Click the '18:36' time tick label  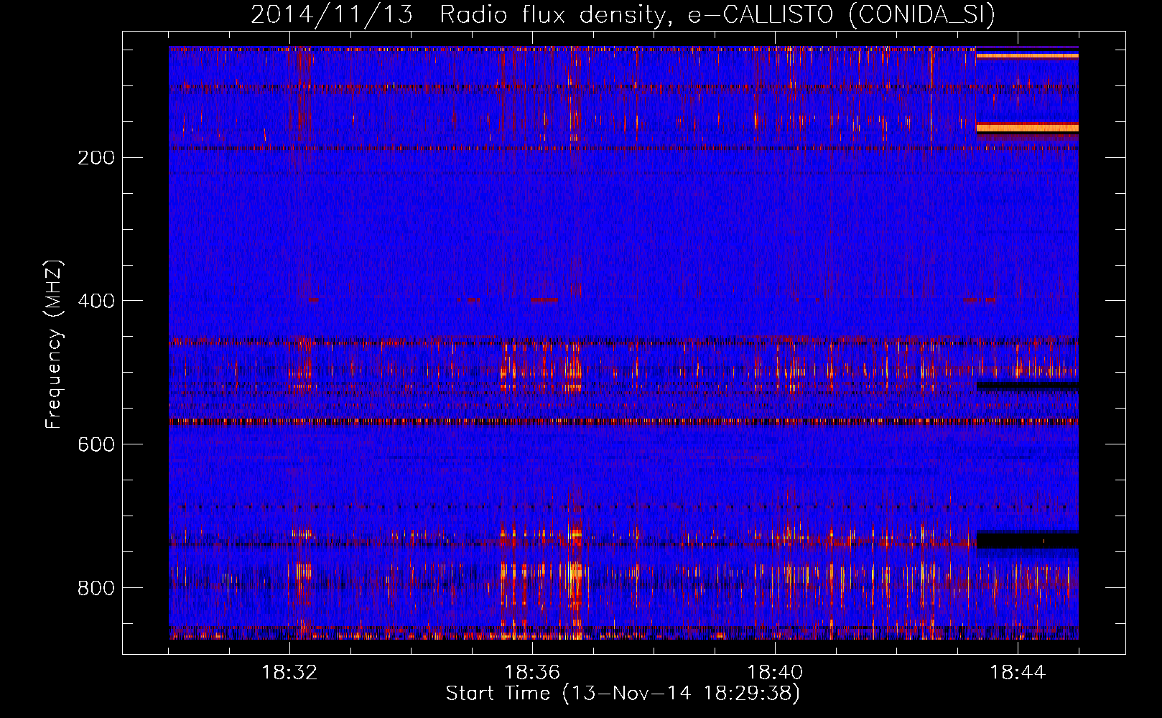click(x=532, y=673)
